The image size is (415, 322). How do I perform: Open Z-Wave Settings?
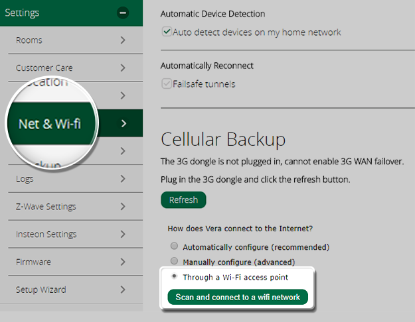pos(46,207)
